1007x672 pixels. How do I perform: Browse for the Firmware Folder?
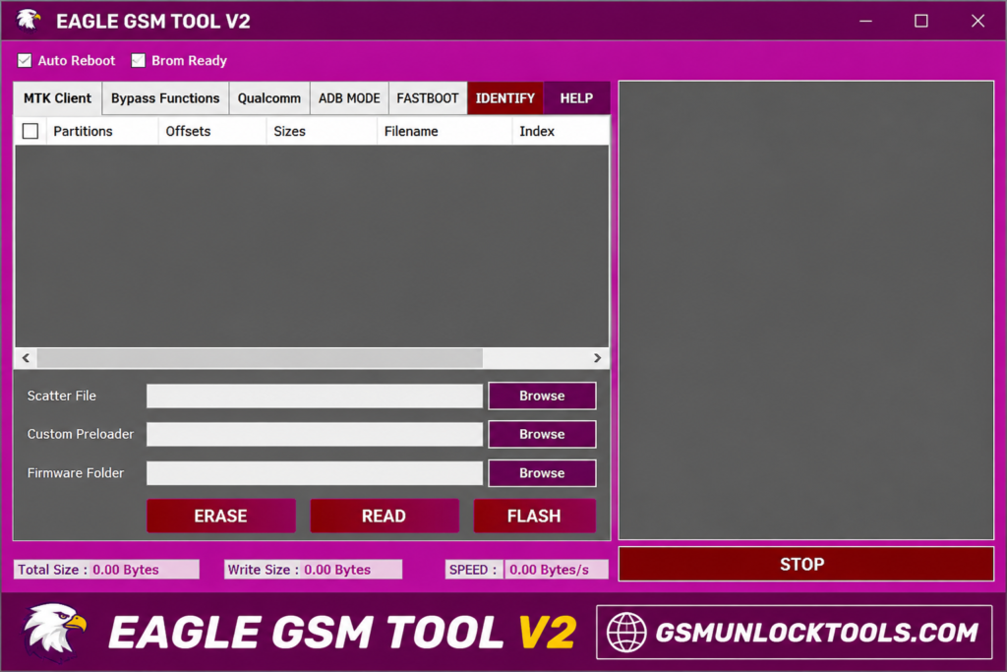click(x=542, y=473)
